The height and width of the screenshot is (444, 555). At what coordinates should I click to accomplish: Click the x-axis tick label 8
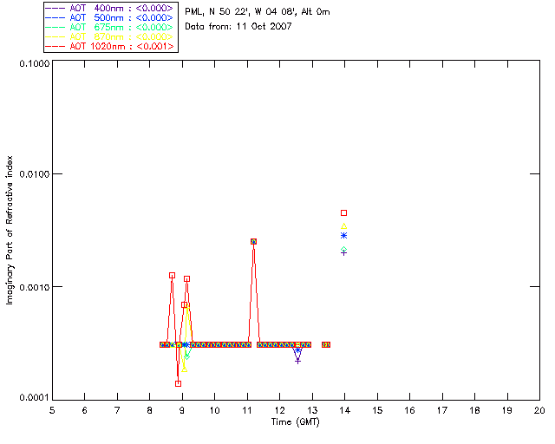150,410
